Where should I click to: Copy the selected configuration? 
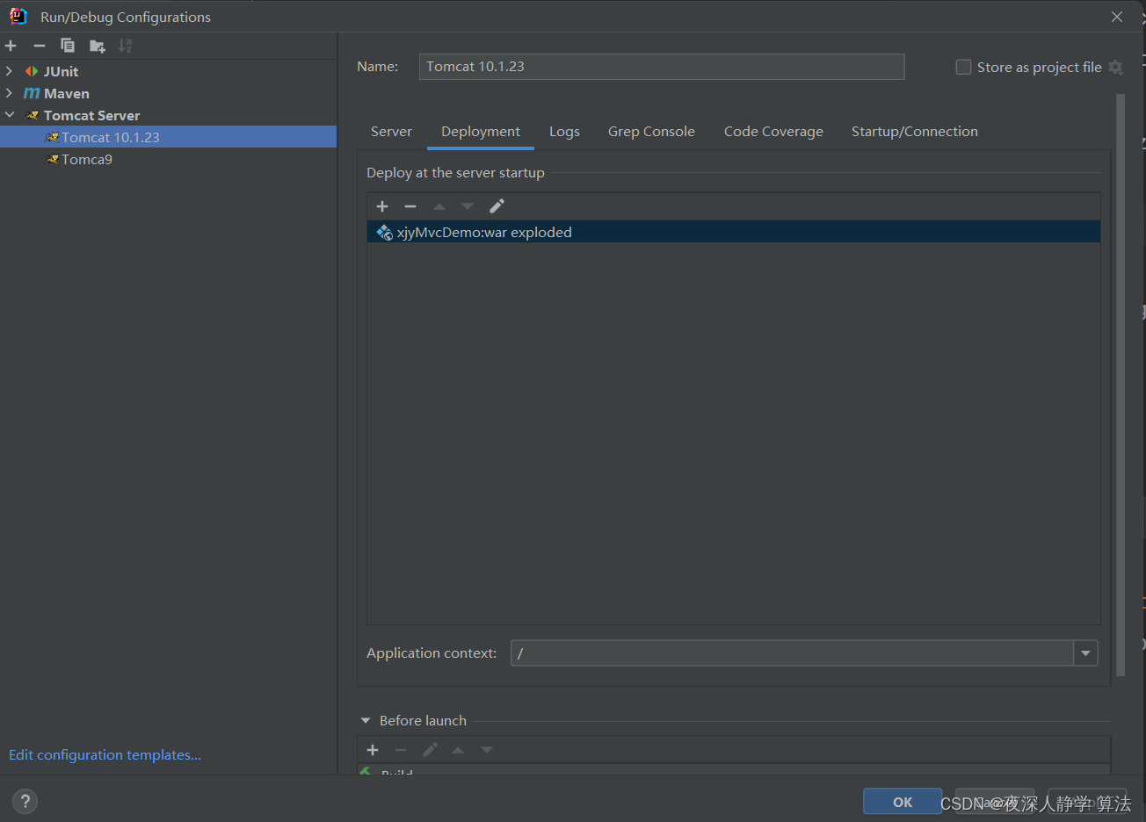click(x=68, y=46)
